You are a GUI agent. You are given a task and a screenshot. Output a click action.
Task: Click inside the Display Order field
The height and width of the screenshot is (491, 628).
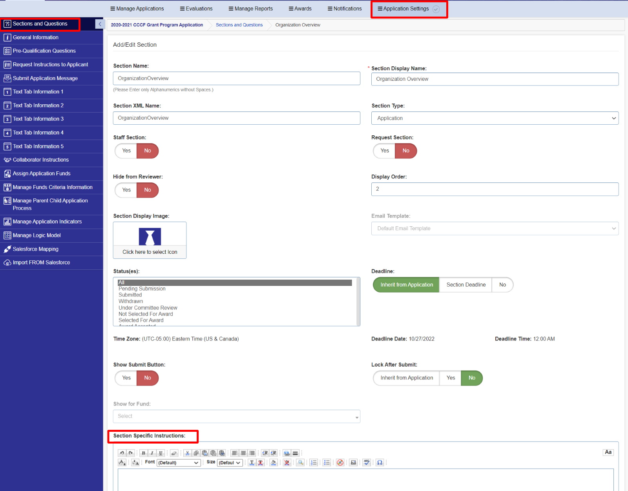point(494,189)
